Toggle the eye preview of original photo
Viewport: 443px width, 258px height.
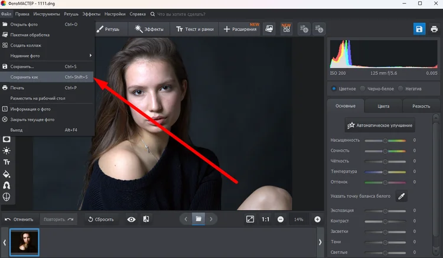131,219
